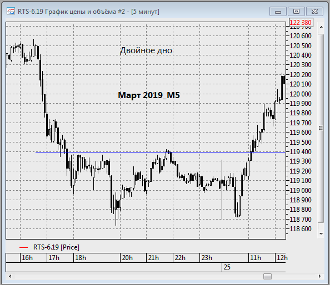Click the vertical price scale scrollbar thumb
This screenshot has height=285, width=330.
pos(321,128)
